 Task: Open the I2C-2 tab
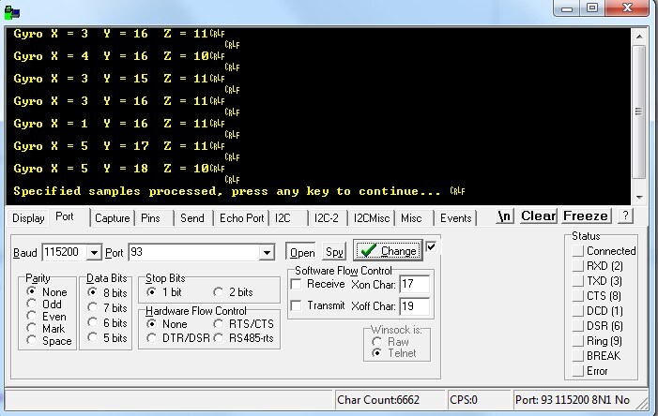click(x=326, y=218)
